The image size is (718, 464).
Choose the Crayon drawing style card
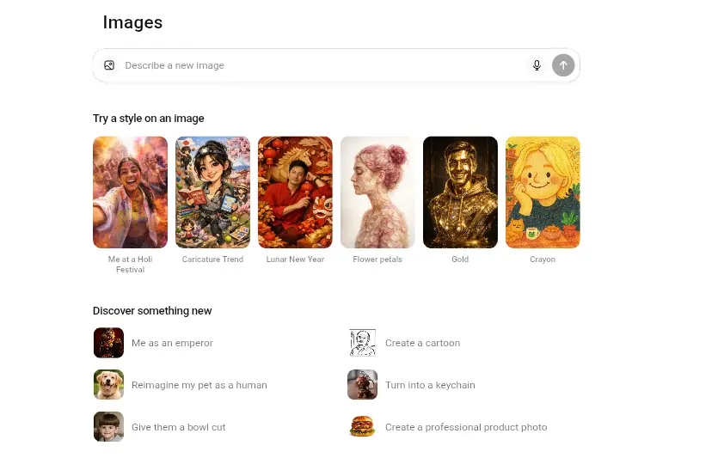coord(543,192)
